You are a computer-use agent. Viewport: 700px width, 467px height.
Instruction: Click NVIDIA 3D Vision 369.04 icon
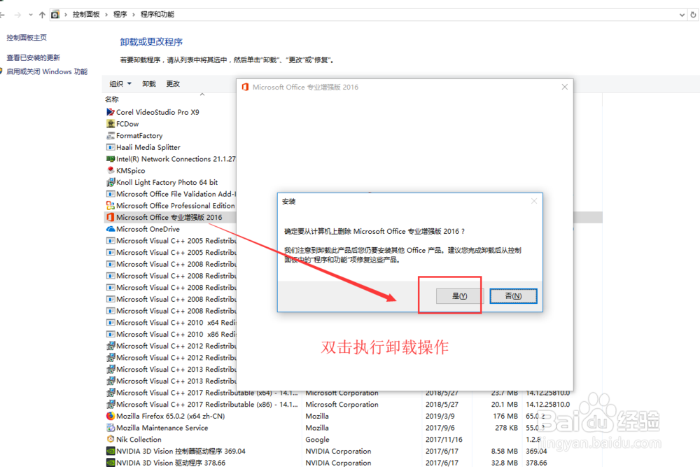111,451
